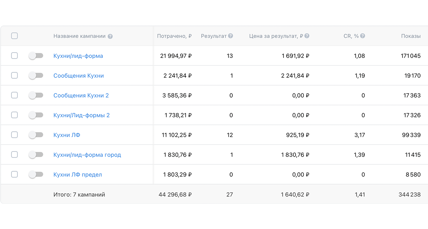Click help icon next to Название кампании
428x229 pixels.
(x=110, y=36)
